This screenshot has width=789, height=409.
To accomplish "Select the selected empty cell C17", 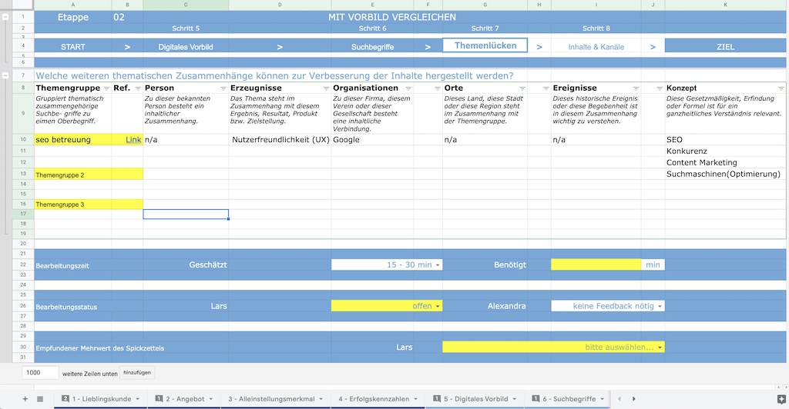I will pos(186,214).
